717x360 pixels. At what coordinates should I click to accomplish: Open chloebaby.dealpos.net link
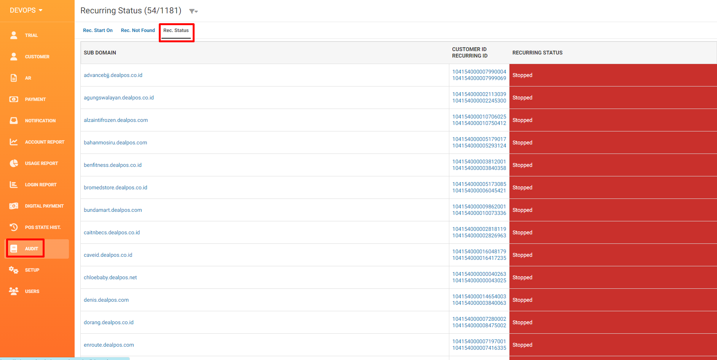point(110,278)
